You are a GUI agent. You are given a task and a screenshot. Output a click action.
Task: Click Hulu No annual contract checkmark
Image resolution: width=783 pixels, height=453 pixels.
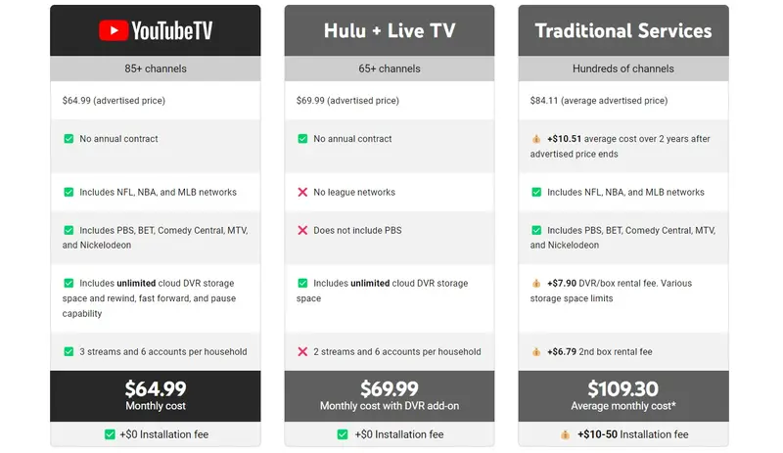click(302, 139)
